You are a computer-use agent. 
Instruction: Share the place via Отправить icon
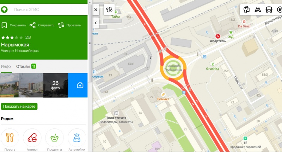pos(32,25)
